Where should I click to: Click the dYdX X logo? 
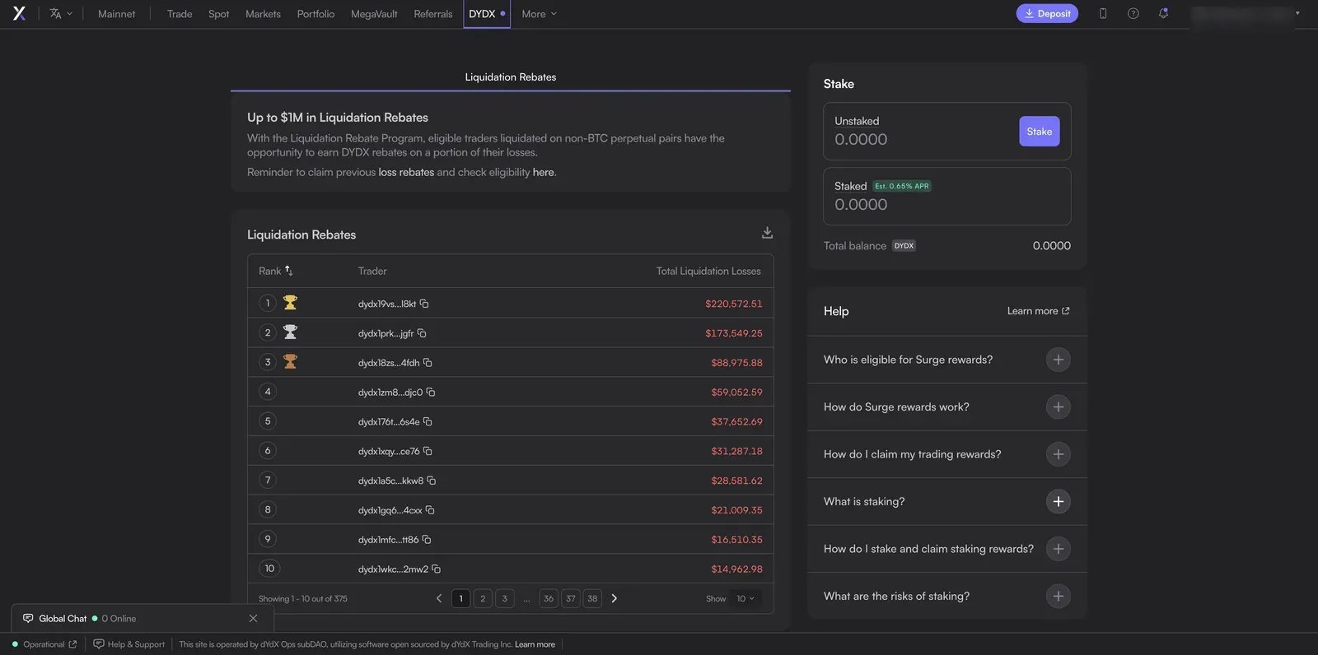(x=19, y=13)
